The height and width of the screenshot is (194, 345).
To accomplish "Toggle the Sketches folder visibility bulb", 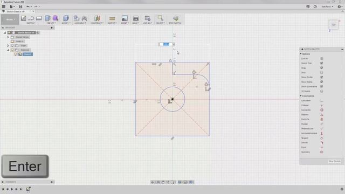I will [12, 50].
